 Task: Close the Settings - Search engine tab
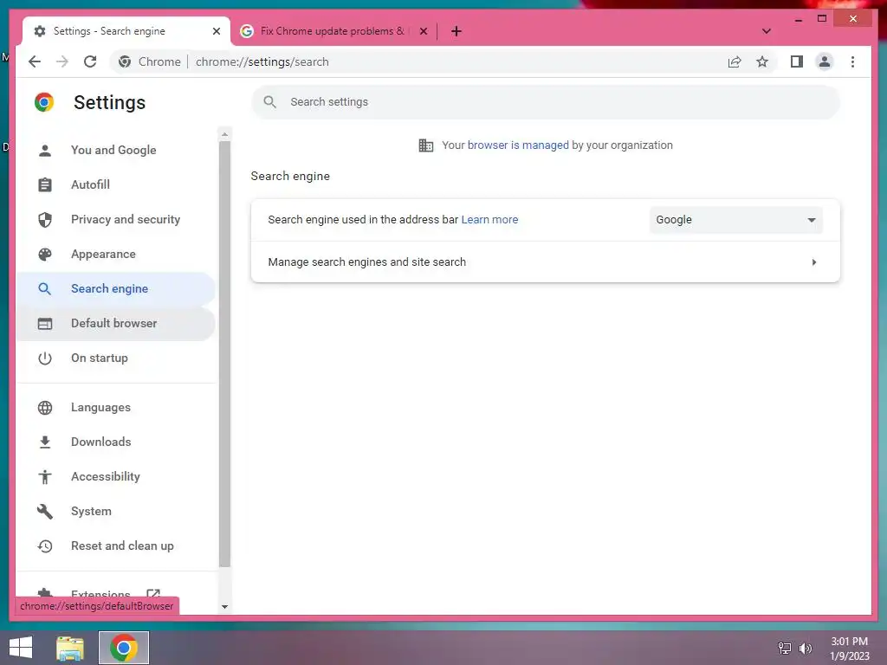click(216, 31)
